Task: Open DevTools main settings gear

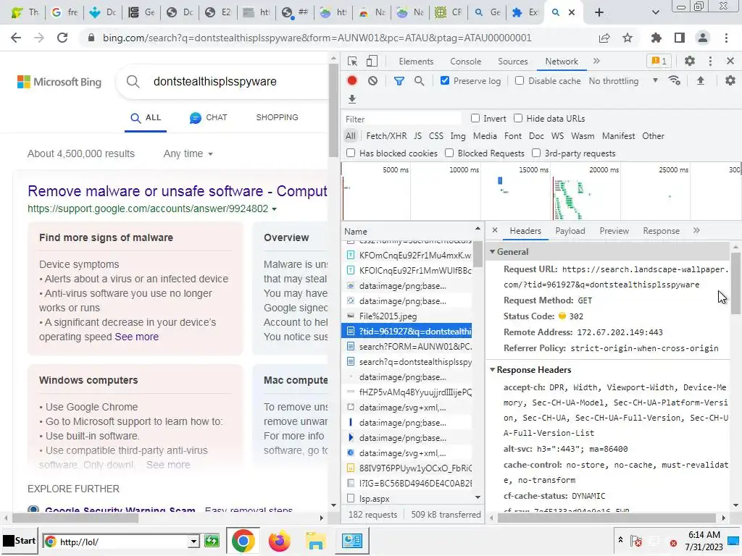Action: coord(690,61)
